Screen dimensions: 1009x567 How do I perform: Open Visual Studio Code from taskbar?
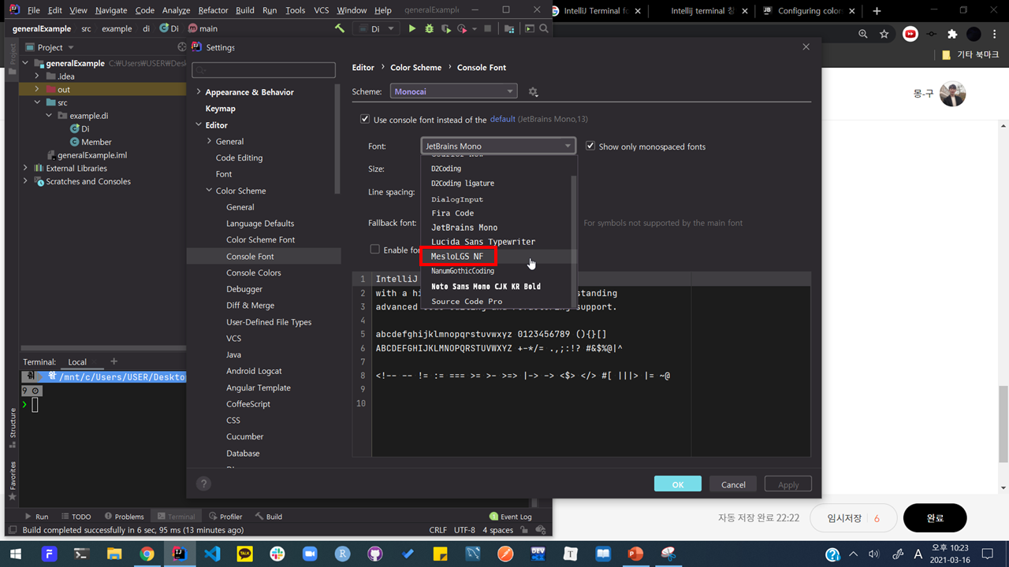click(211, 554)
